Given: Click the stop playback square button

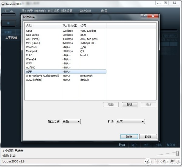Looking at the screenshot, I should coord(8,23).
